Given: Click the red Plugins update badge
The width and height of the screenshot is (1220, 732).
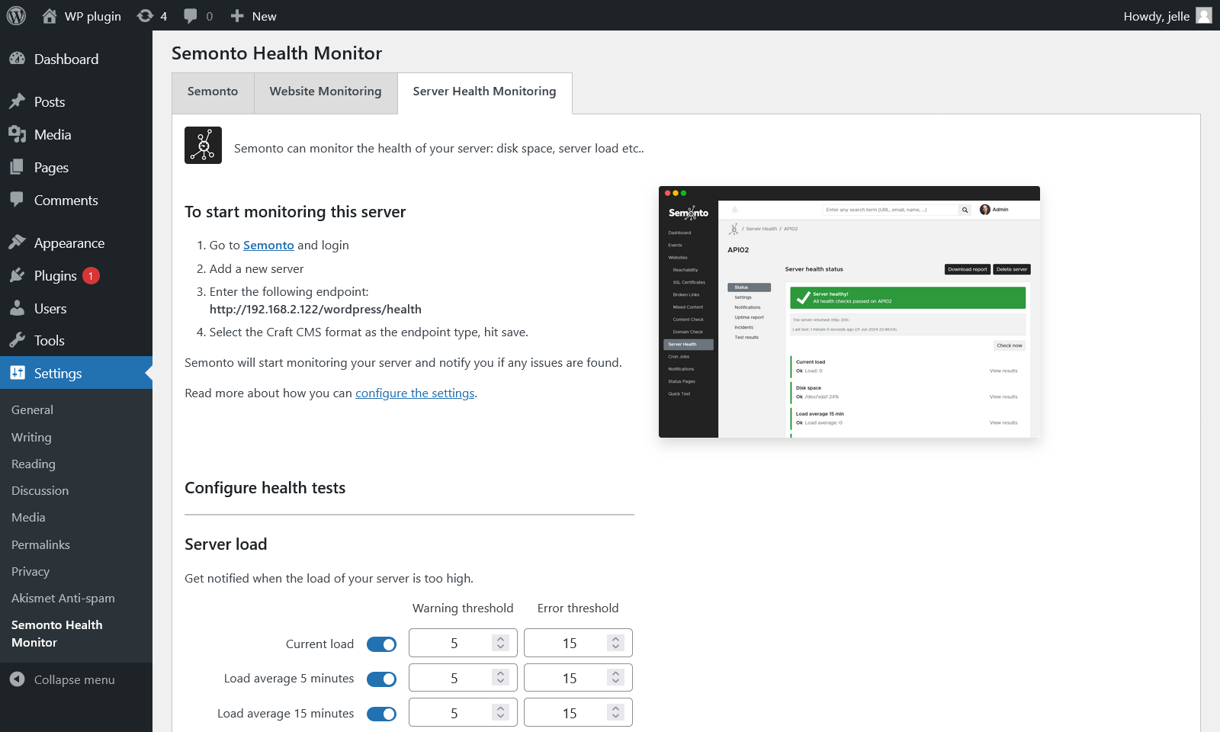Looking at the screenshot, I should pyautogui.click(x=91, y=276).
